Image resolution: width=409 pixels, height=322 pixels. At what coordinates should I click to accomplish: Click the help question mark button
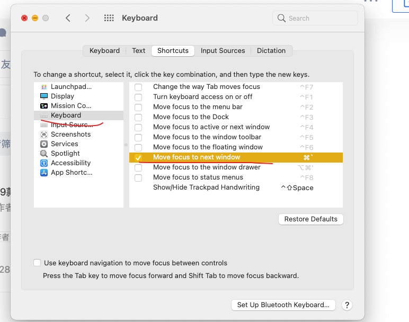(347, 305)
